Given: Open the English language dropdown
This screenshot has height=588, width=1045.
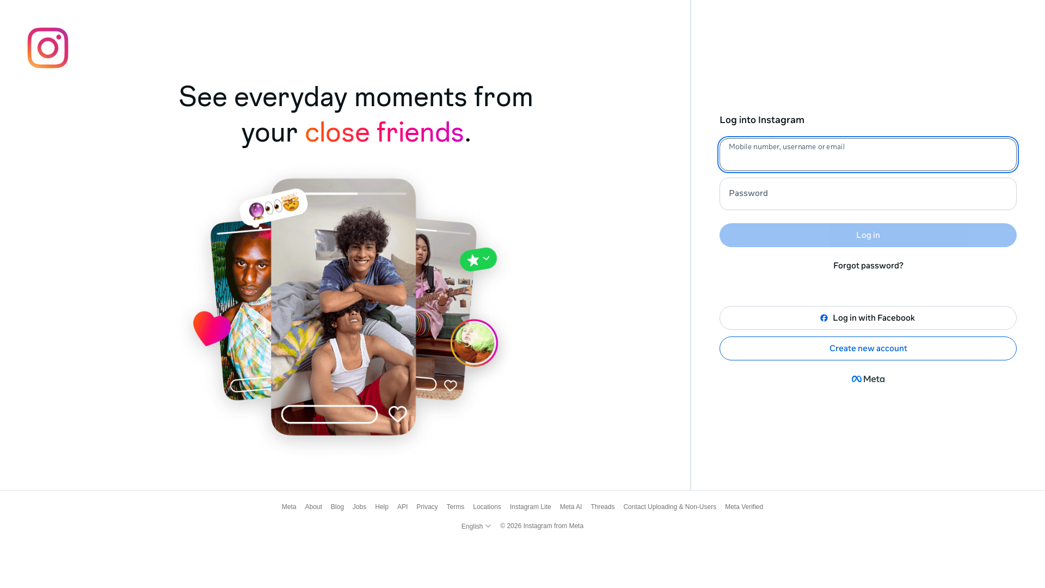Looking at the screenshot, I should point(476,526).
